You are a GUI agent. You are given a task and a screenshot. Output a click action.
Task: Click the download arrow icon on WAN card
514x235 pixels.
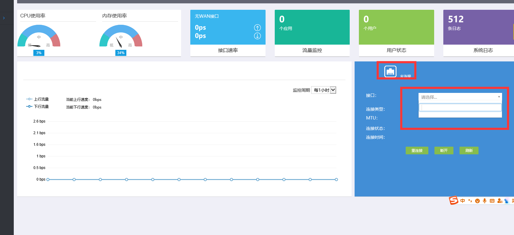258,36
